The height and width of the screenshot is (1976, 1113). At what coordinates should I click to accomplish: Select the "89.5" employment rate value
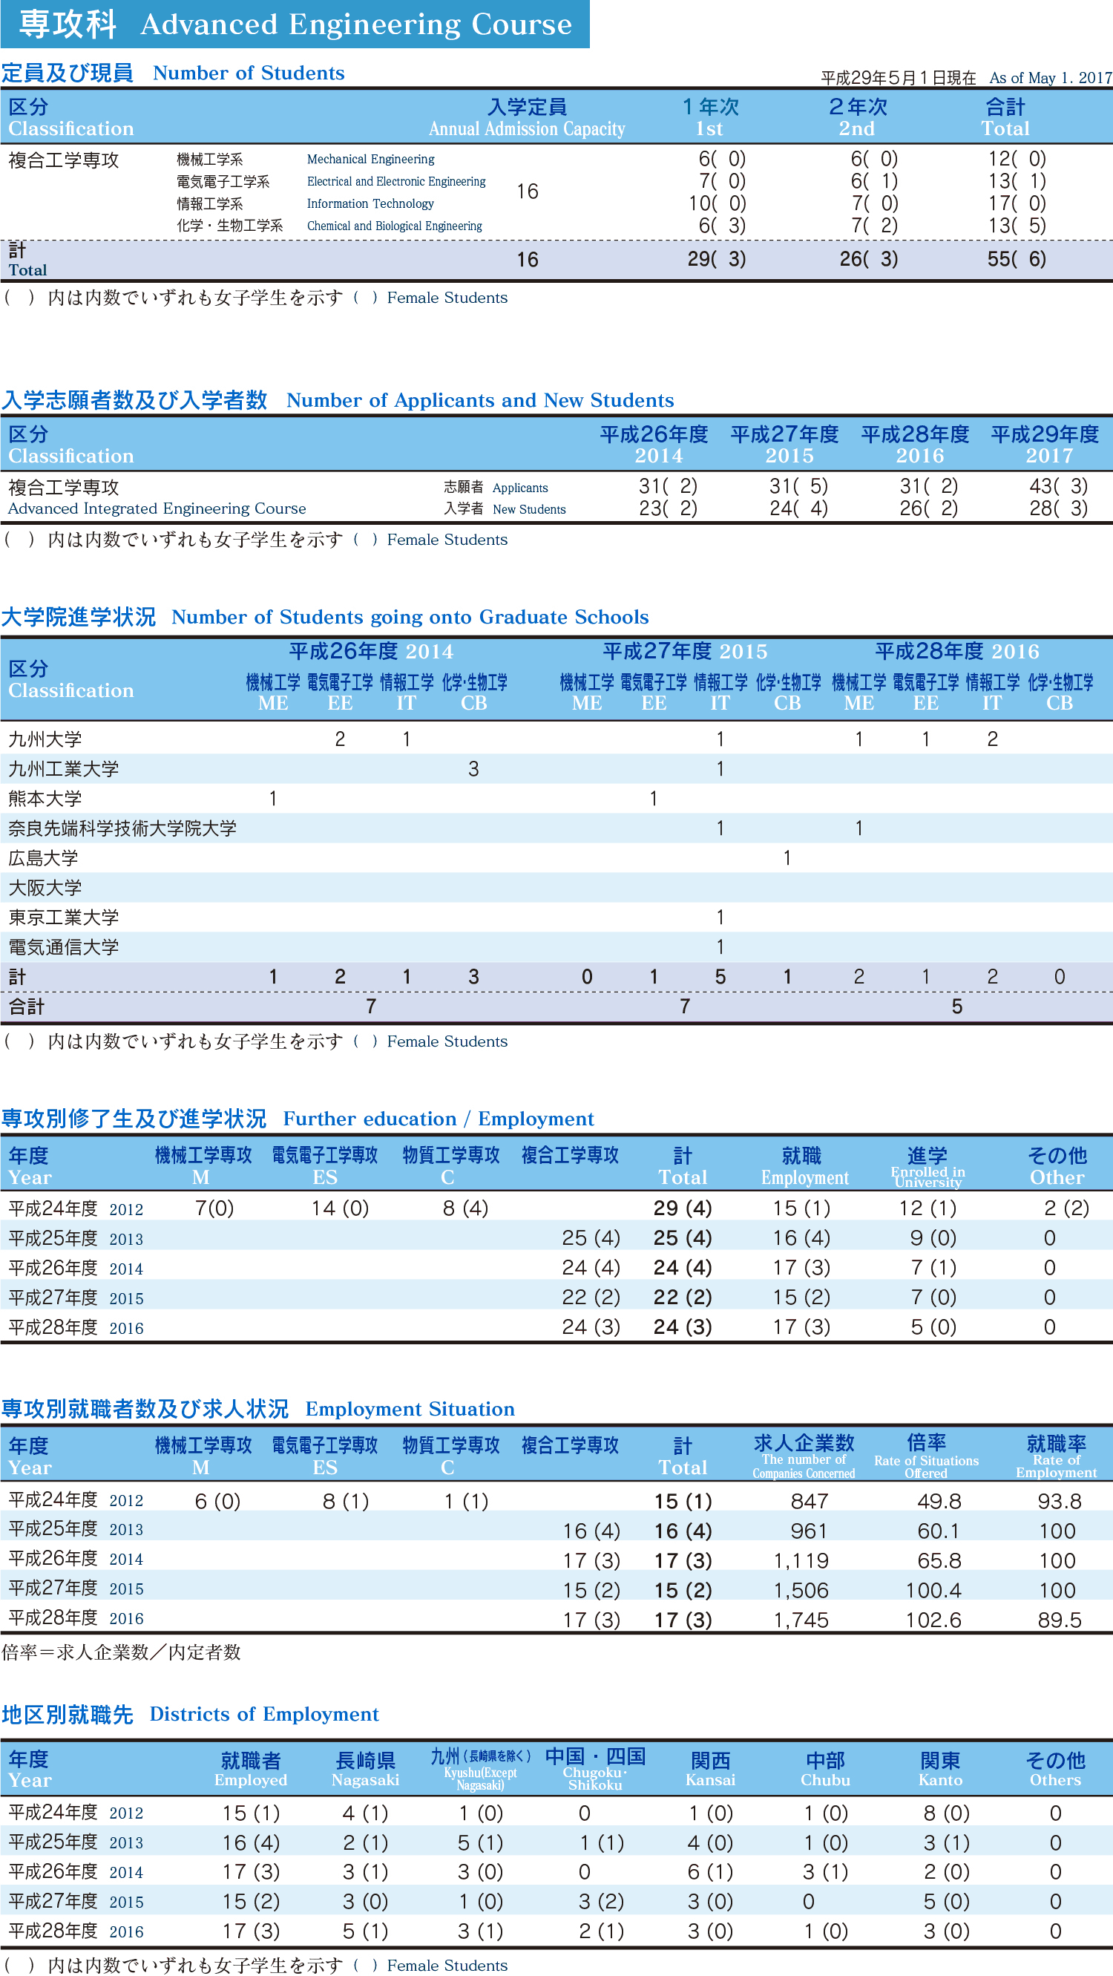point(1060,1620)
